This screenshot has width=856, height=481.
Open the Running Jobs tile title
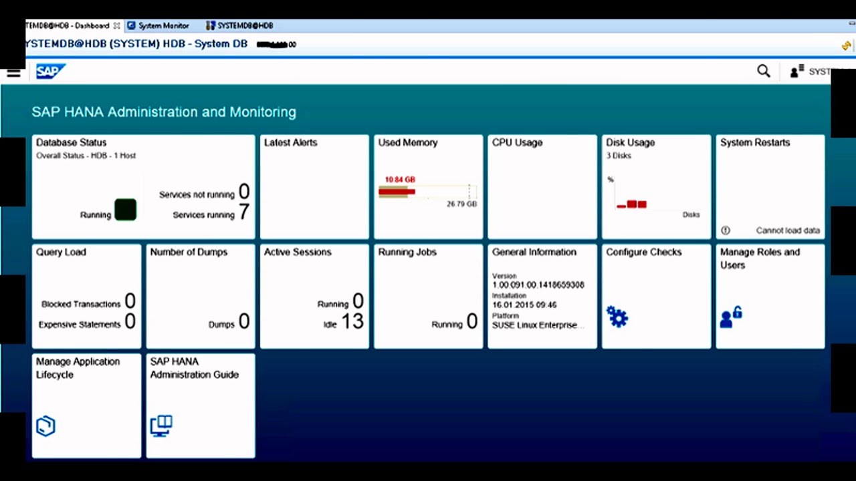[407, 252]
